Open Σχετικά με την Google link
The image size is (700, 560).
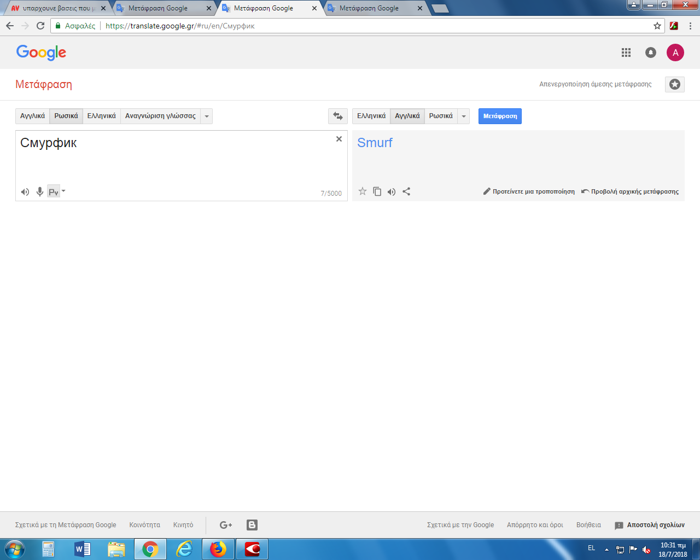coord(460,525)
